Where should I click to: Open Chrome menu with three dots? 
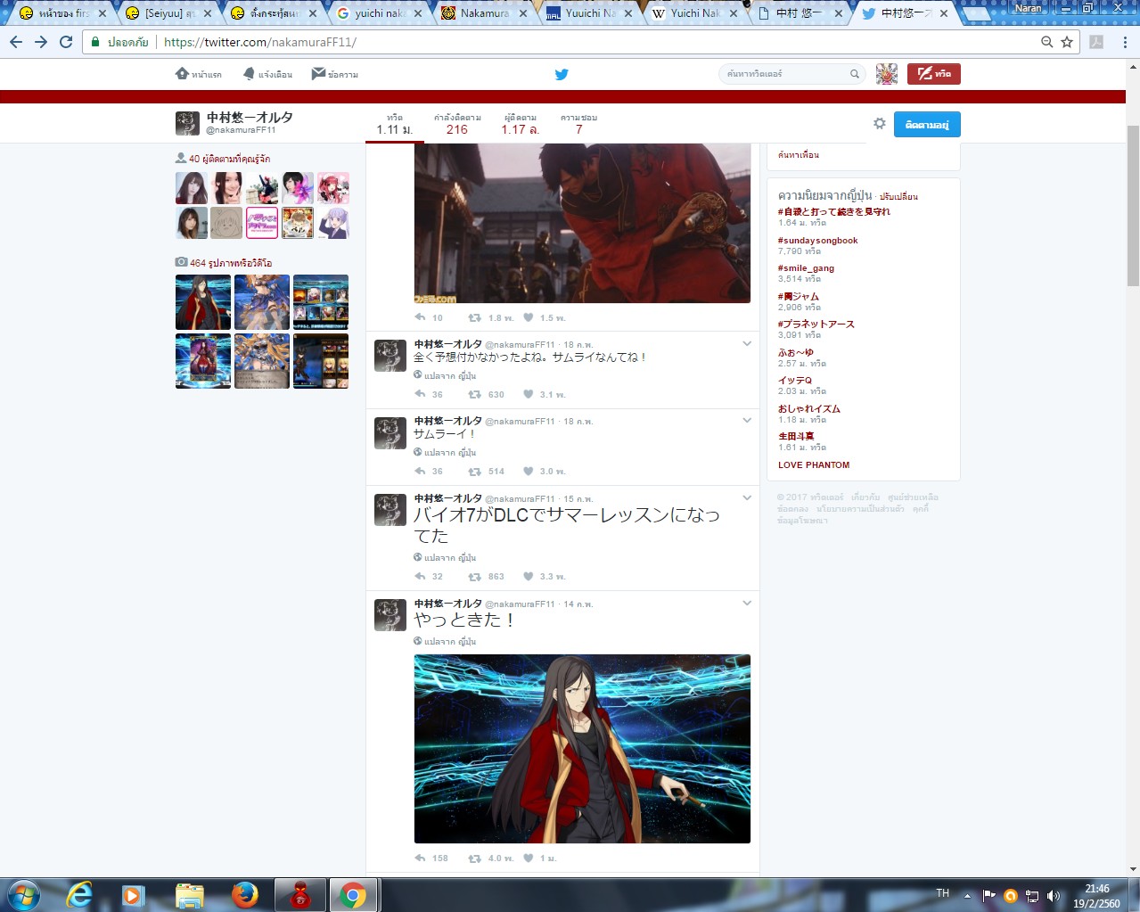(1125, 42)
